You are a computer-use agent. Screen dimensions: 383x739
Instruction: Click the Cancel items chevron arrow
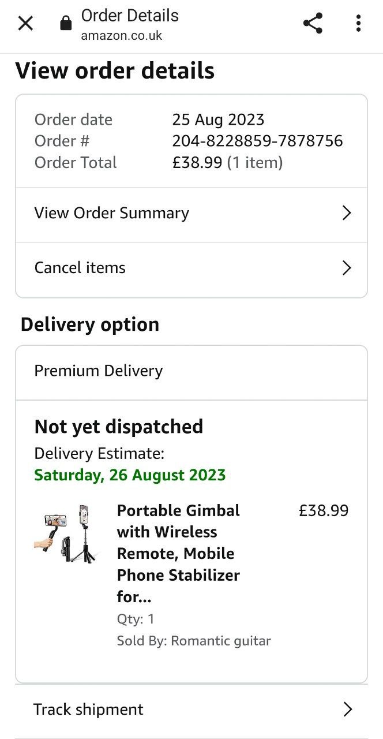pyautogui.click(x=347, y=268)
